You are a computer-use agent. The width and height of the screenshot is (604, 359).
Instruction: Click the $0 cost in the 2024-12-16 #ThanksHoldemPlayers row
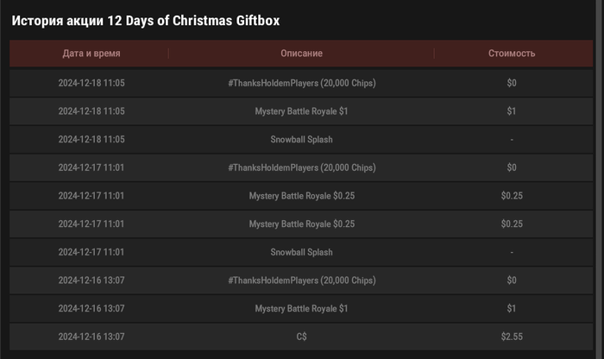pos(512,280)
